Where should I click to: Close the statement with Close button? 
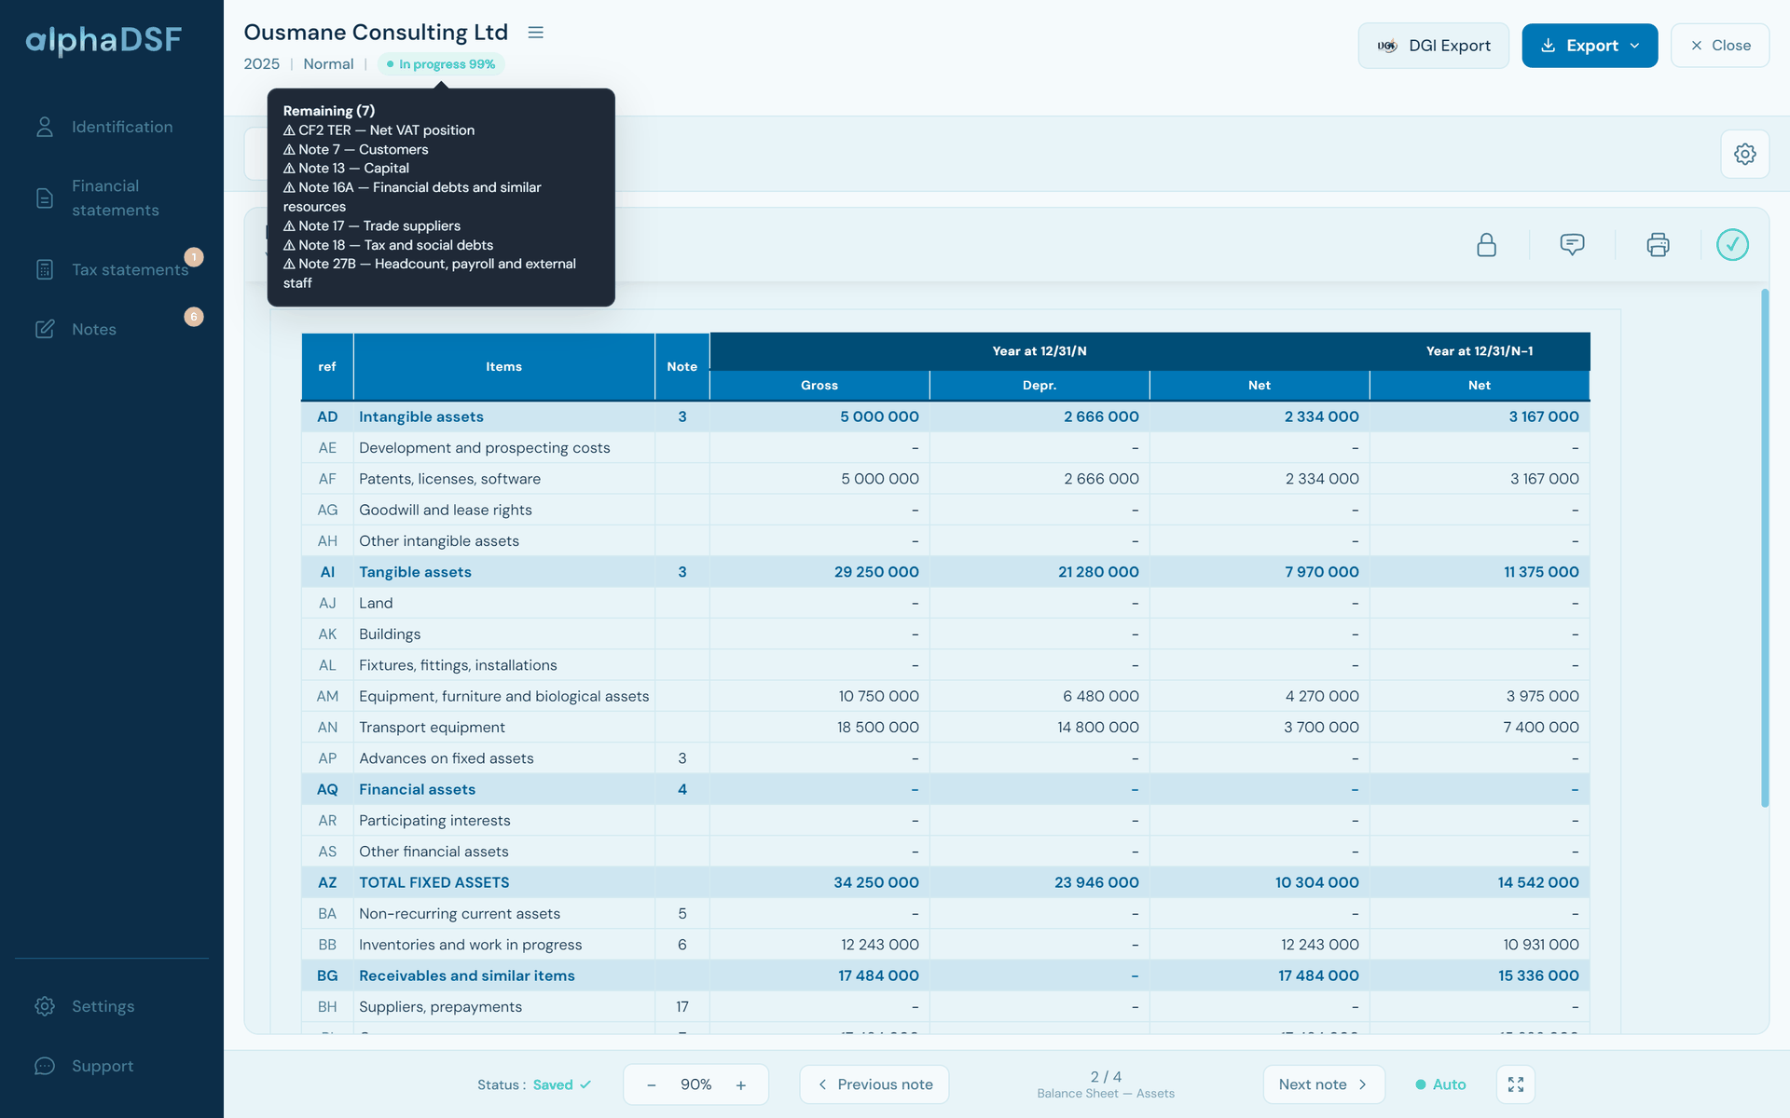click(x=1720, y=46)
